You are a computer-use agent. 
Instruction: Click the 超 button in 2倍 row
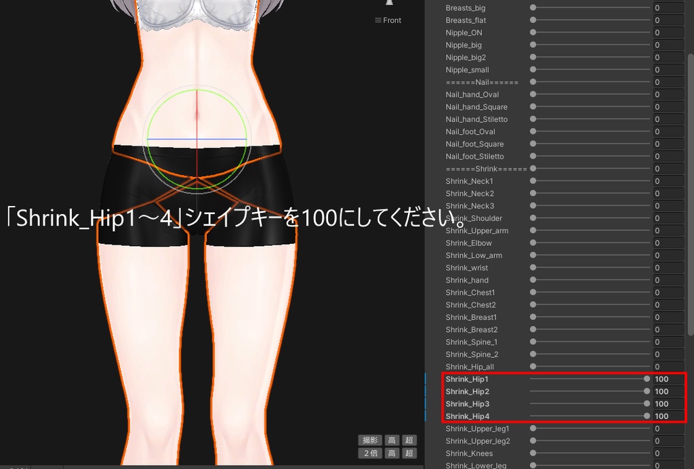pyautogui.click(x=409, y=453)
